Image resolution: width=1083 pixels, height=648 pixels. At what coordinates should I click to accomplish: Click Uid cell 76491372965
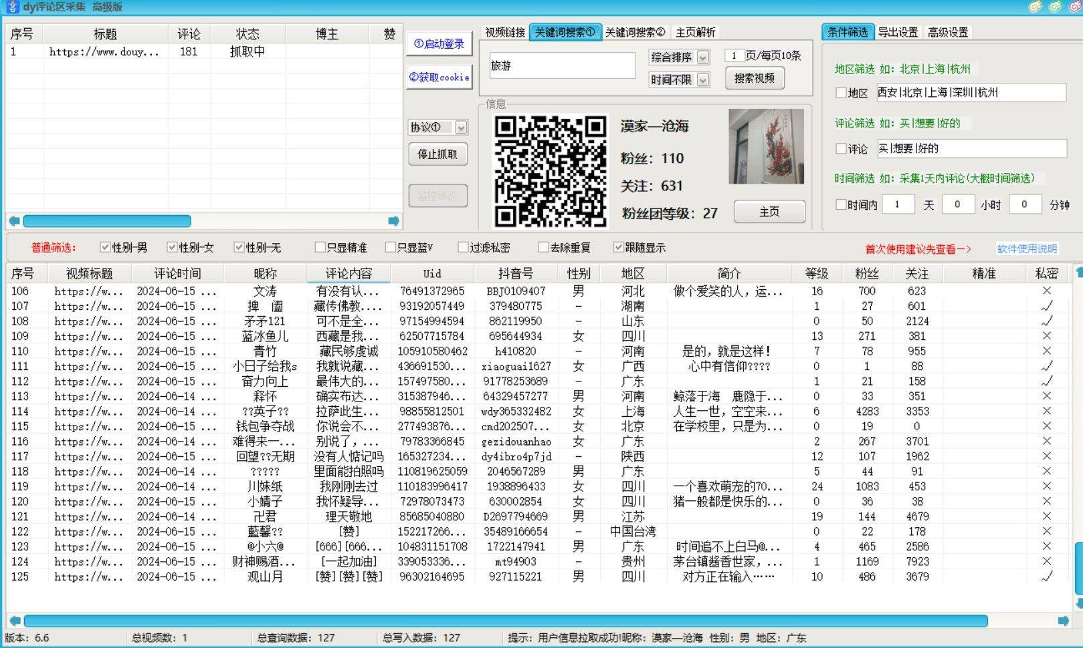click(432, 291)
